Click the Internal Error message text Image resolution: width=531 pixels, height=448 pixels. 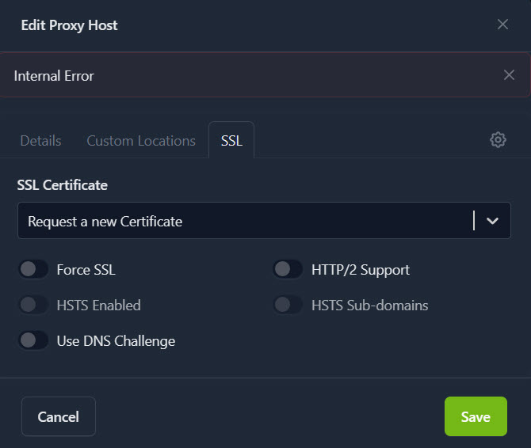(54, 76)
